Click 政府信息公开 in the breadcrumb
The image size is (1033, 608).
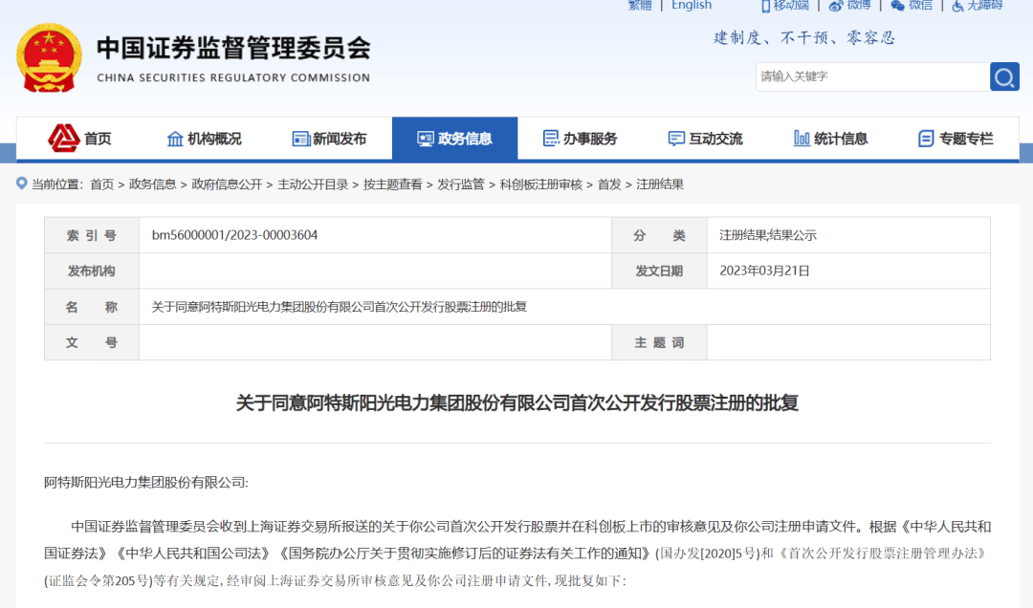[227, 185]
